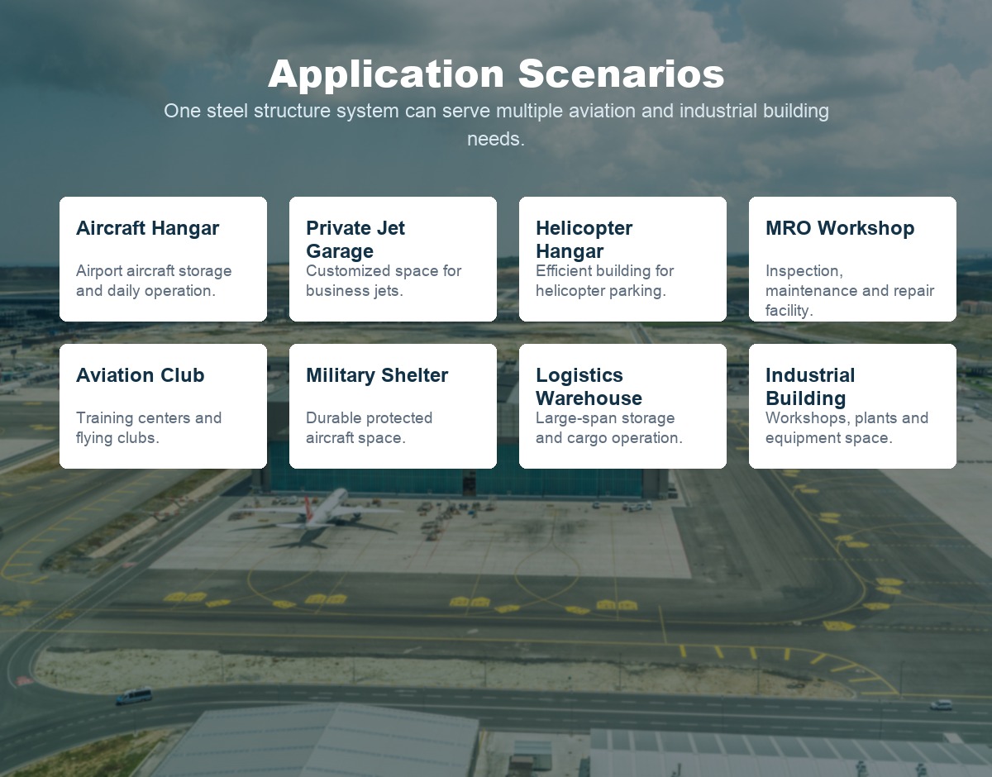The image size is (992, 777).
Task: Select the Industrial Building card title
Action: tap(810, 387)
